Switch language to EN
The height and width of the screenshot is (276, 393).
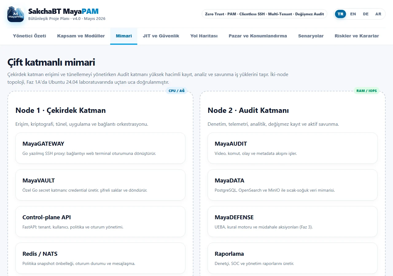click(353, 14)
